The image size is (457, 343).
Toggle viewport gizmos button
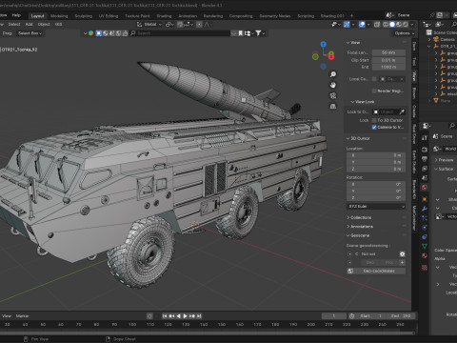pyautogui.click(x=347, y=25)
